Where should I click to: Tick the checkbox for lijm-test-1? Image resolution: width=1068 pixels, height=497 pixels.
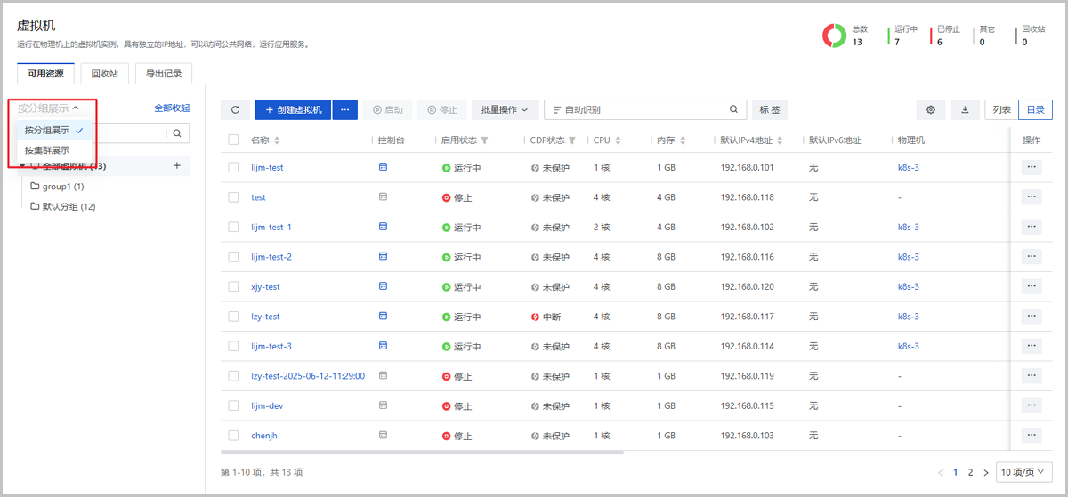[x=233, y=227]
